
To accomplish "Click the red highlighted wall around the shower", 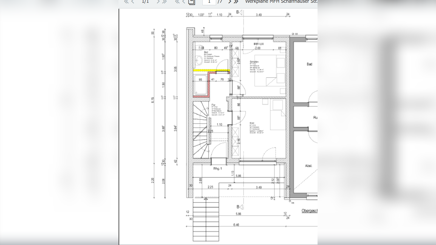I will (x=209, y=85).
